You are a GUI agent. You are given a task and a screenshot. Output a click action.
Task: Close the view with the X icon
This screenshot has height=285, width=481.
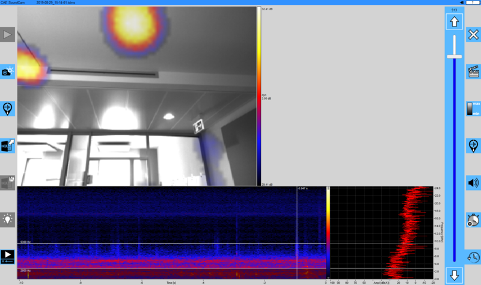tap(473, 35)
